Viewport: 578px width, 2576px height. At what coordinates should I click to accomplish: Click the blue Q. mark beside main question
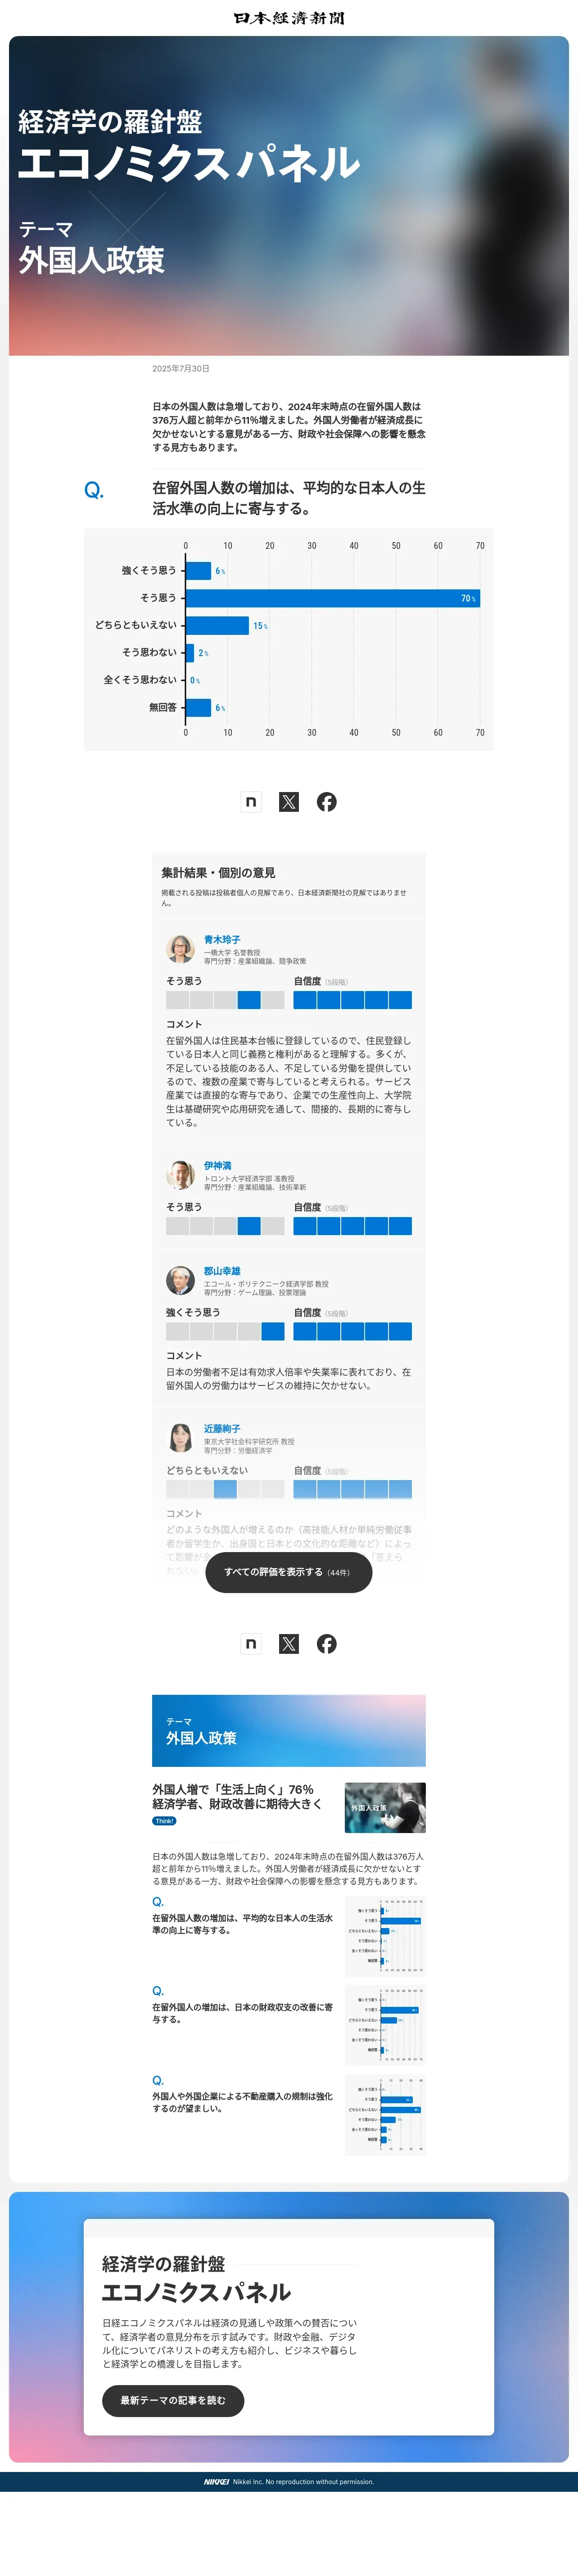click(x=94, y=490)
